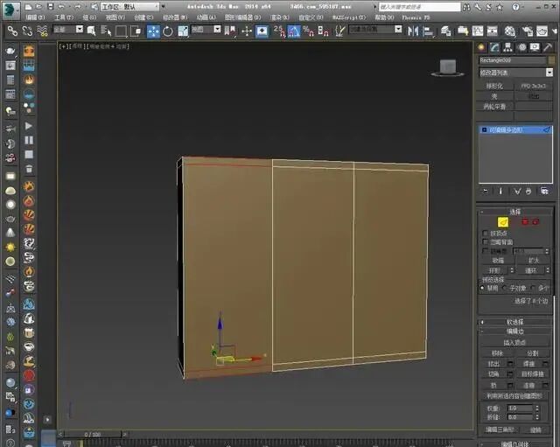The height and width of the screenshot is (447, 560).
Task: Click the Pin Stack icon below modifier stack
Action: 486,192
